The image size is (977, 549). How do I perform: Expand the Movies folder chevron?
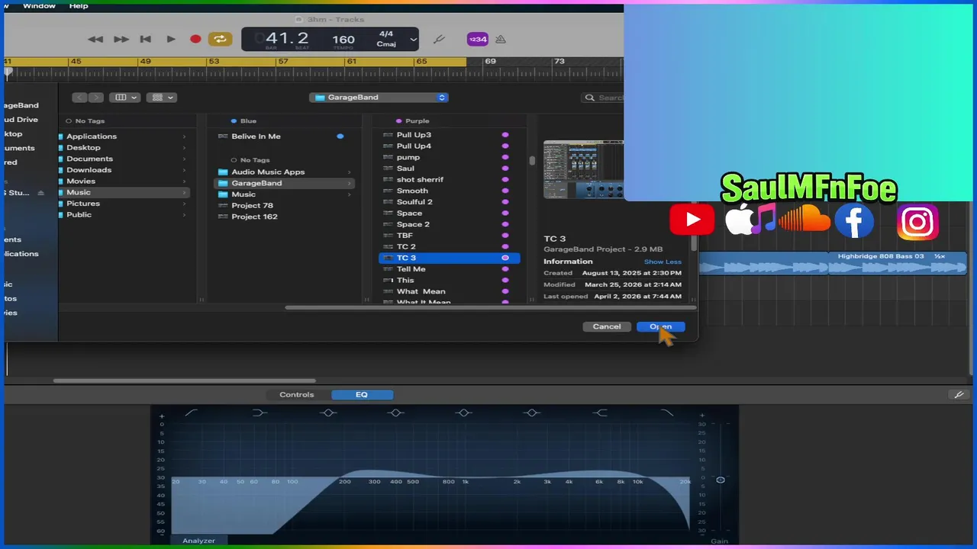(x=184, y=181)
